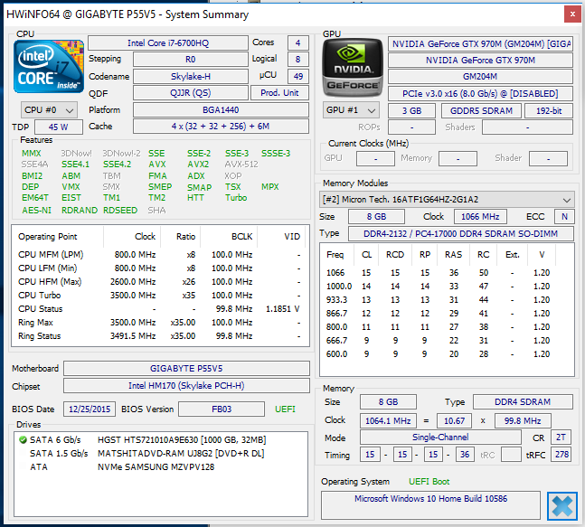Click the PCIe v3.0 x16 DISABLED field
585x527 pixels.
coord(480,94)
